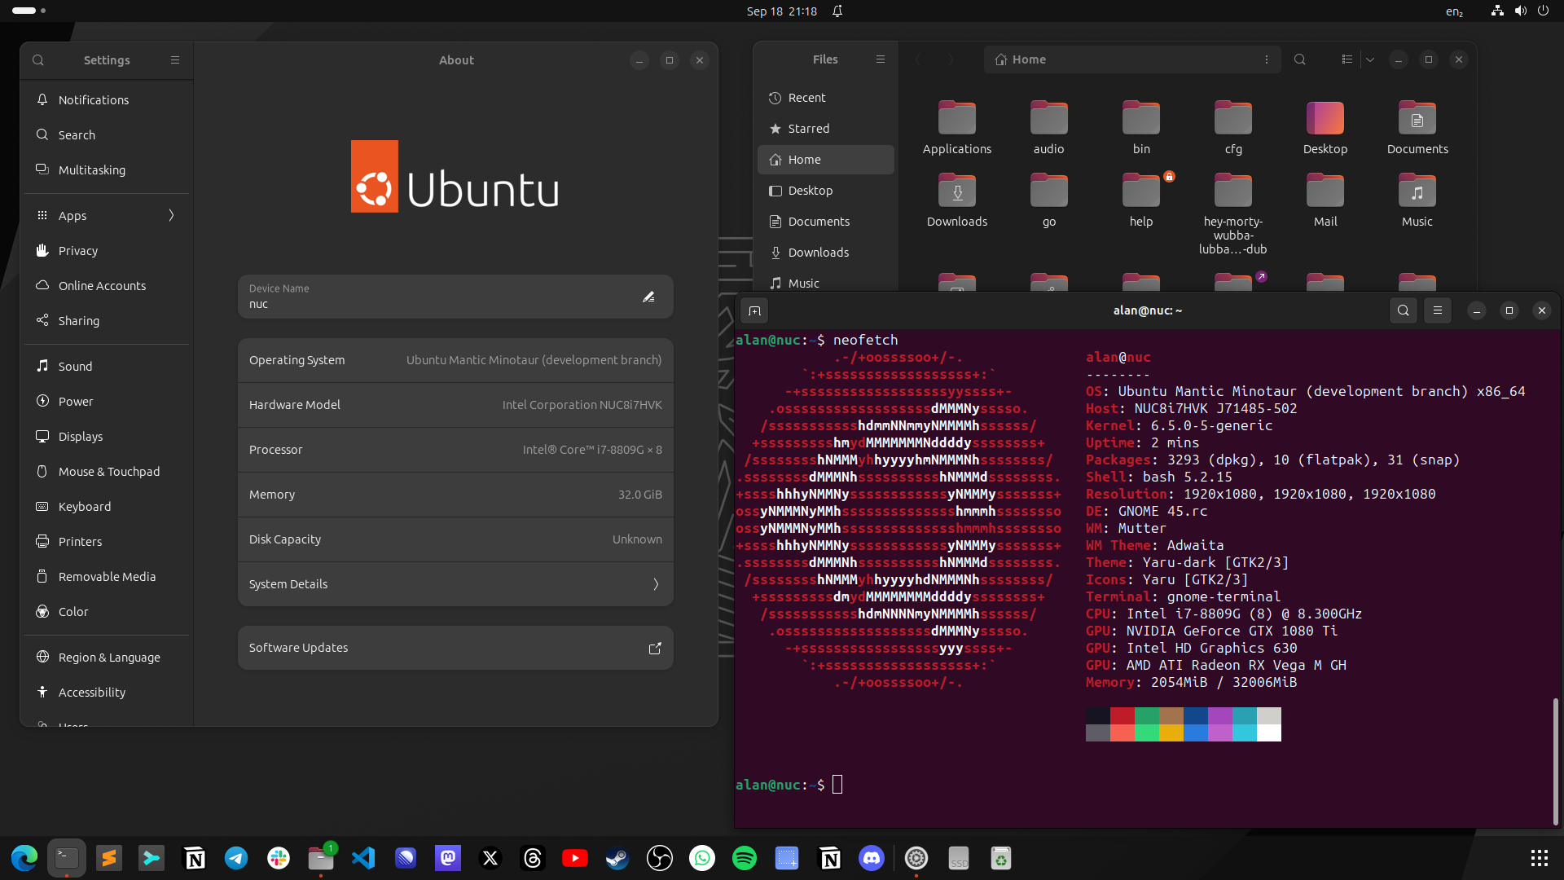Go forward in the Files window

click(951, 59)
